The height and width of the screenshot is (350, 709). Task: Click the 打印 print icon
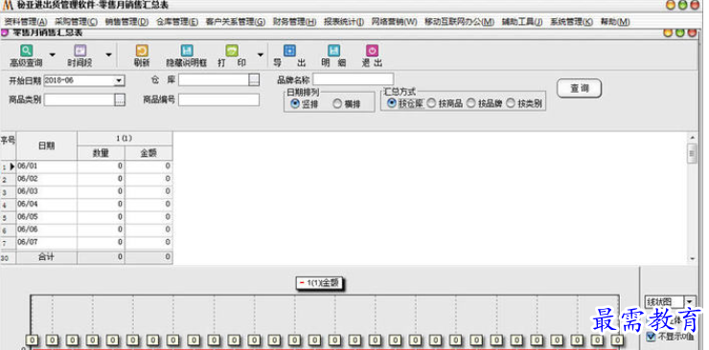click(232, 51)
